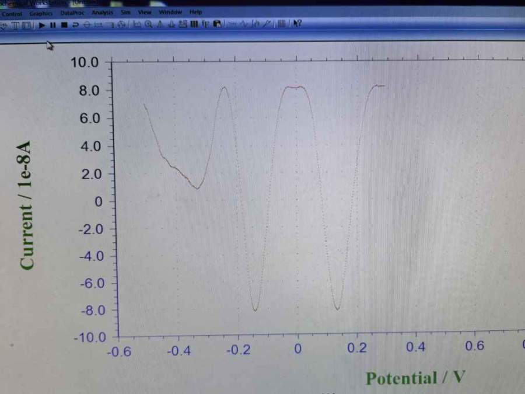Click the Current / 1e-8A axis title
The height and width of the screenshot is (394, 525).
[x=26, y=205]
